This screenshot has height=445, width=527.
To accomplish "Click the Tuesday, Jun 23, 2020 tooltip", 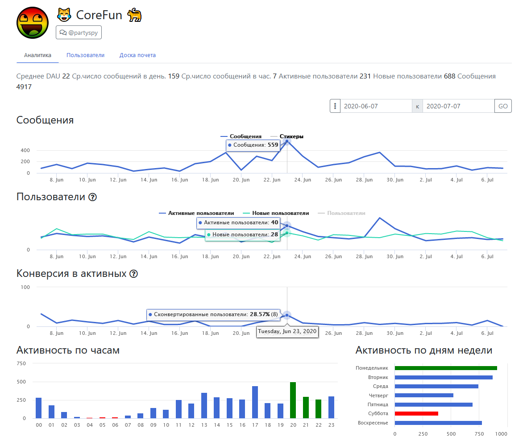I will [x=287, y=331].
